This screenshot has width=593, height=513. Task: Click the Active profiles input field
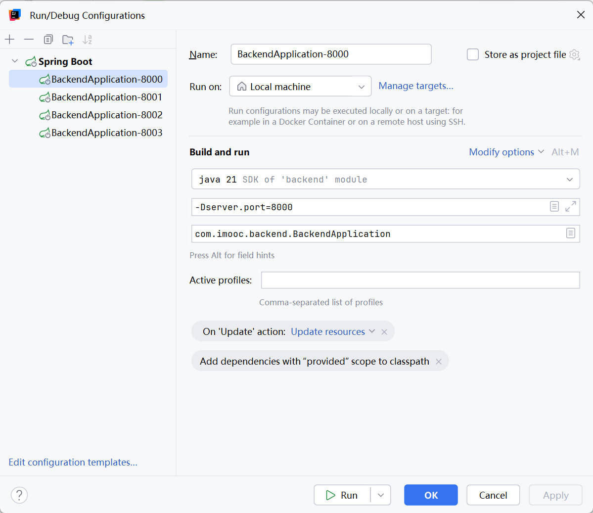click(x=420, y=280)
